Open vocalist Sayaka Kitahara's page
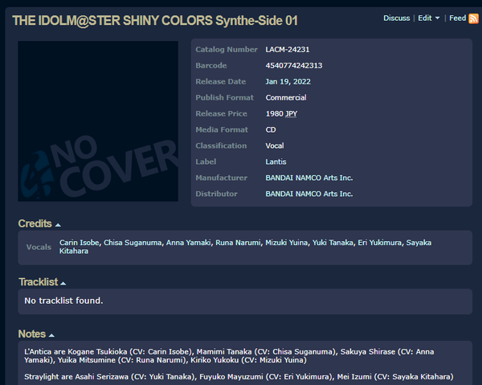This screenshot has height=385, width=482. [x=245, y=247]
